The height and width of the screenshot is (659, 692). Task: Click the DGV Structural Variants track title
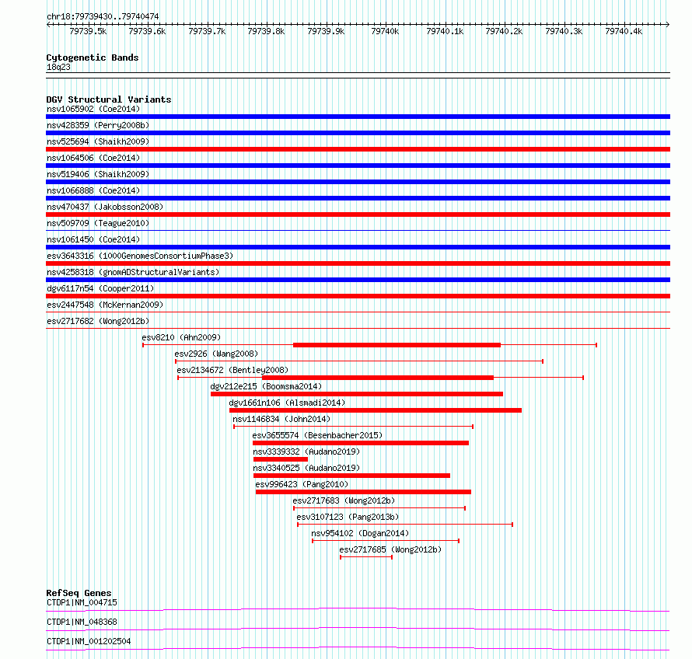pyautogui.click(x=109, y=99)
